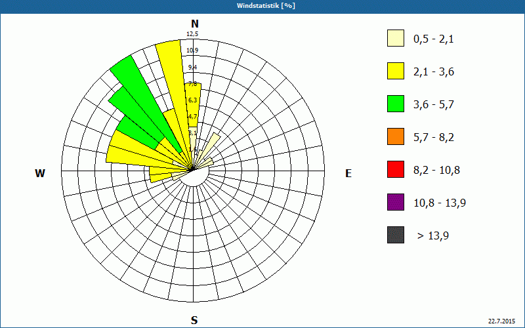The width and height of the screenshot is (525, 328).
Task: Click the 12,5 radial axis label
Action: [x=192, y=34]
